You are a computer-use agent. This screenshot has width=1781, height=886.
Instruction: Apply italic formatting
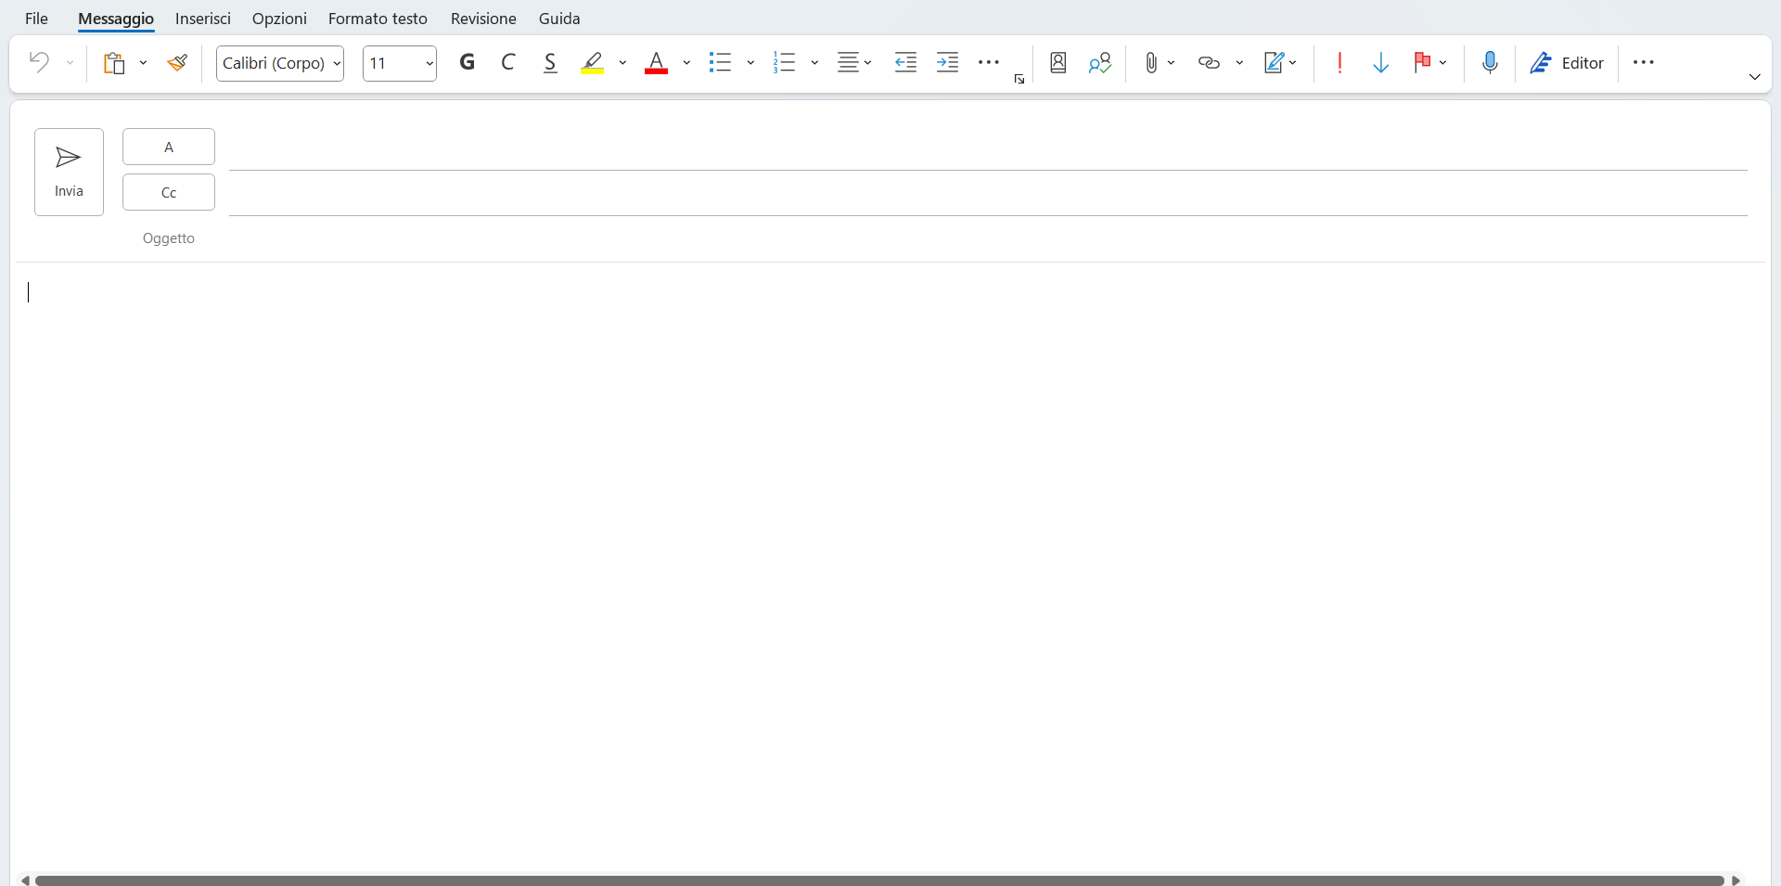click(x=507, y=62)
